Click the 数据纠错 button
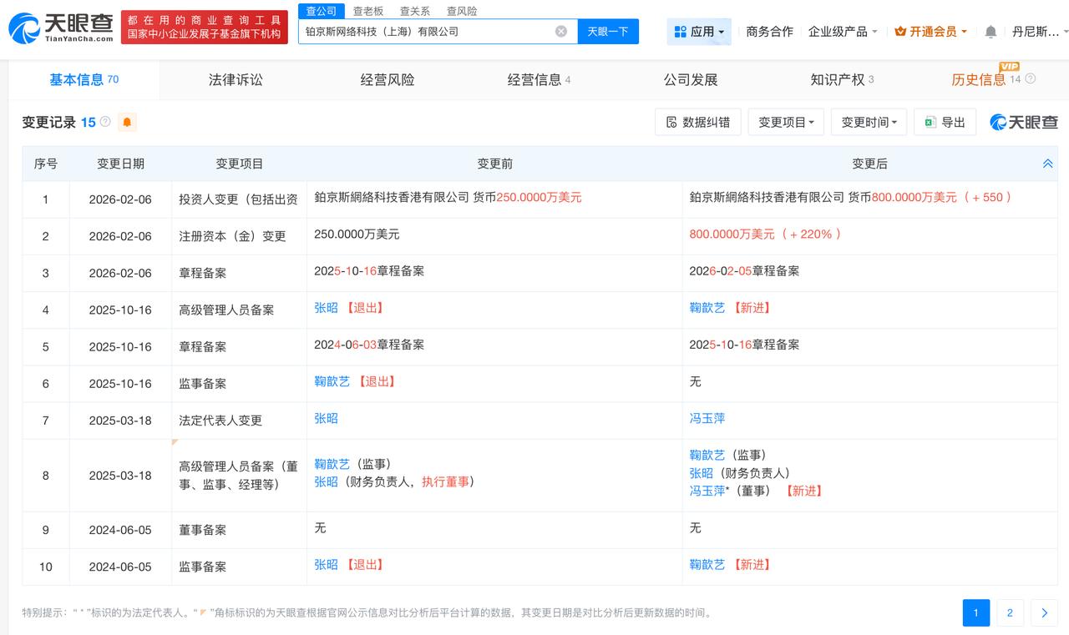This screenshot has height=635, width=1069. pos(698,123)
